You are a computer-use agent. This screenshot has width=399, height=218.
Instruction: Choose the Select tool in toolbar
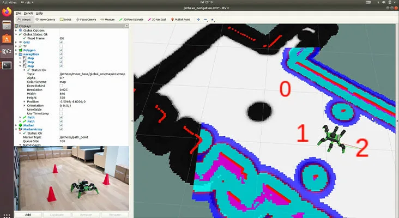(65, 19)
